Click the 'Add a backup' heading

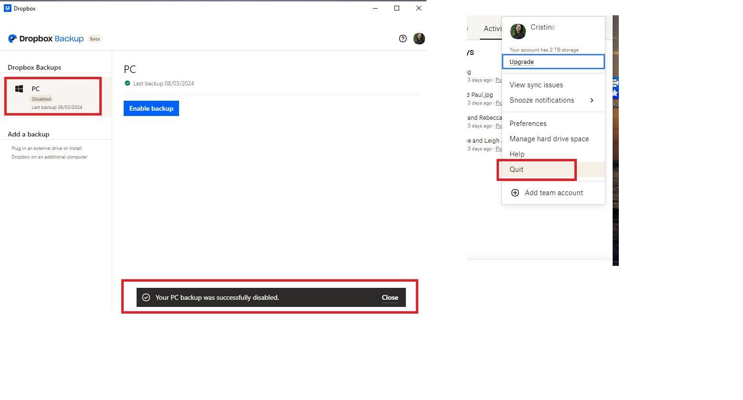(x=29, y=134)
